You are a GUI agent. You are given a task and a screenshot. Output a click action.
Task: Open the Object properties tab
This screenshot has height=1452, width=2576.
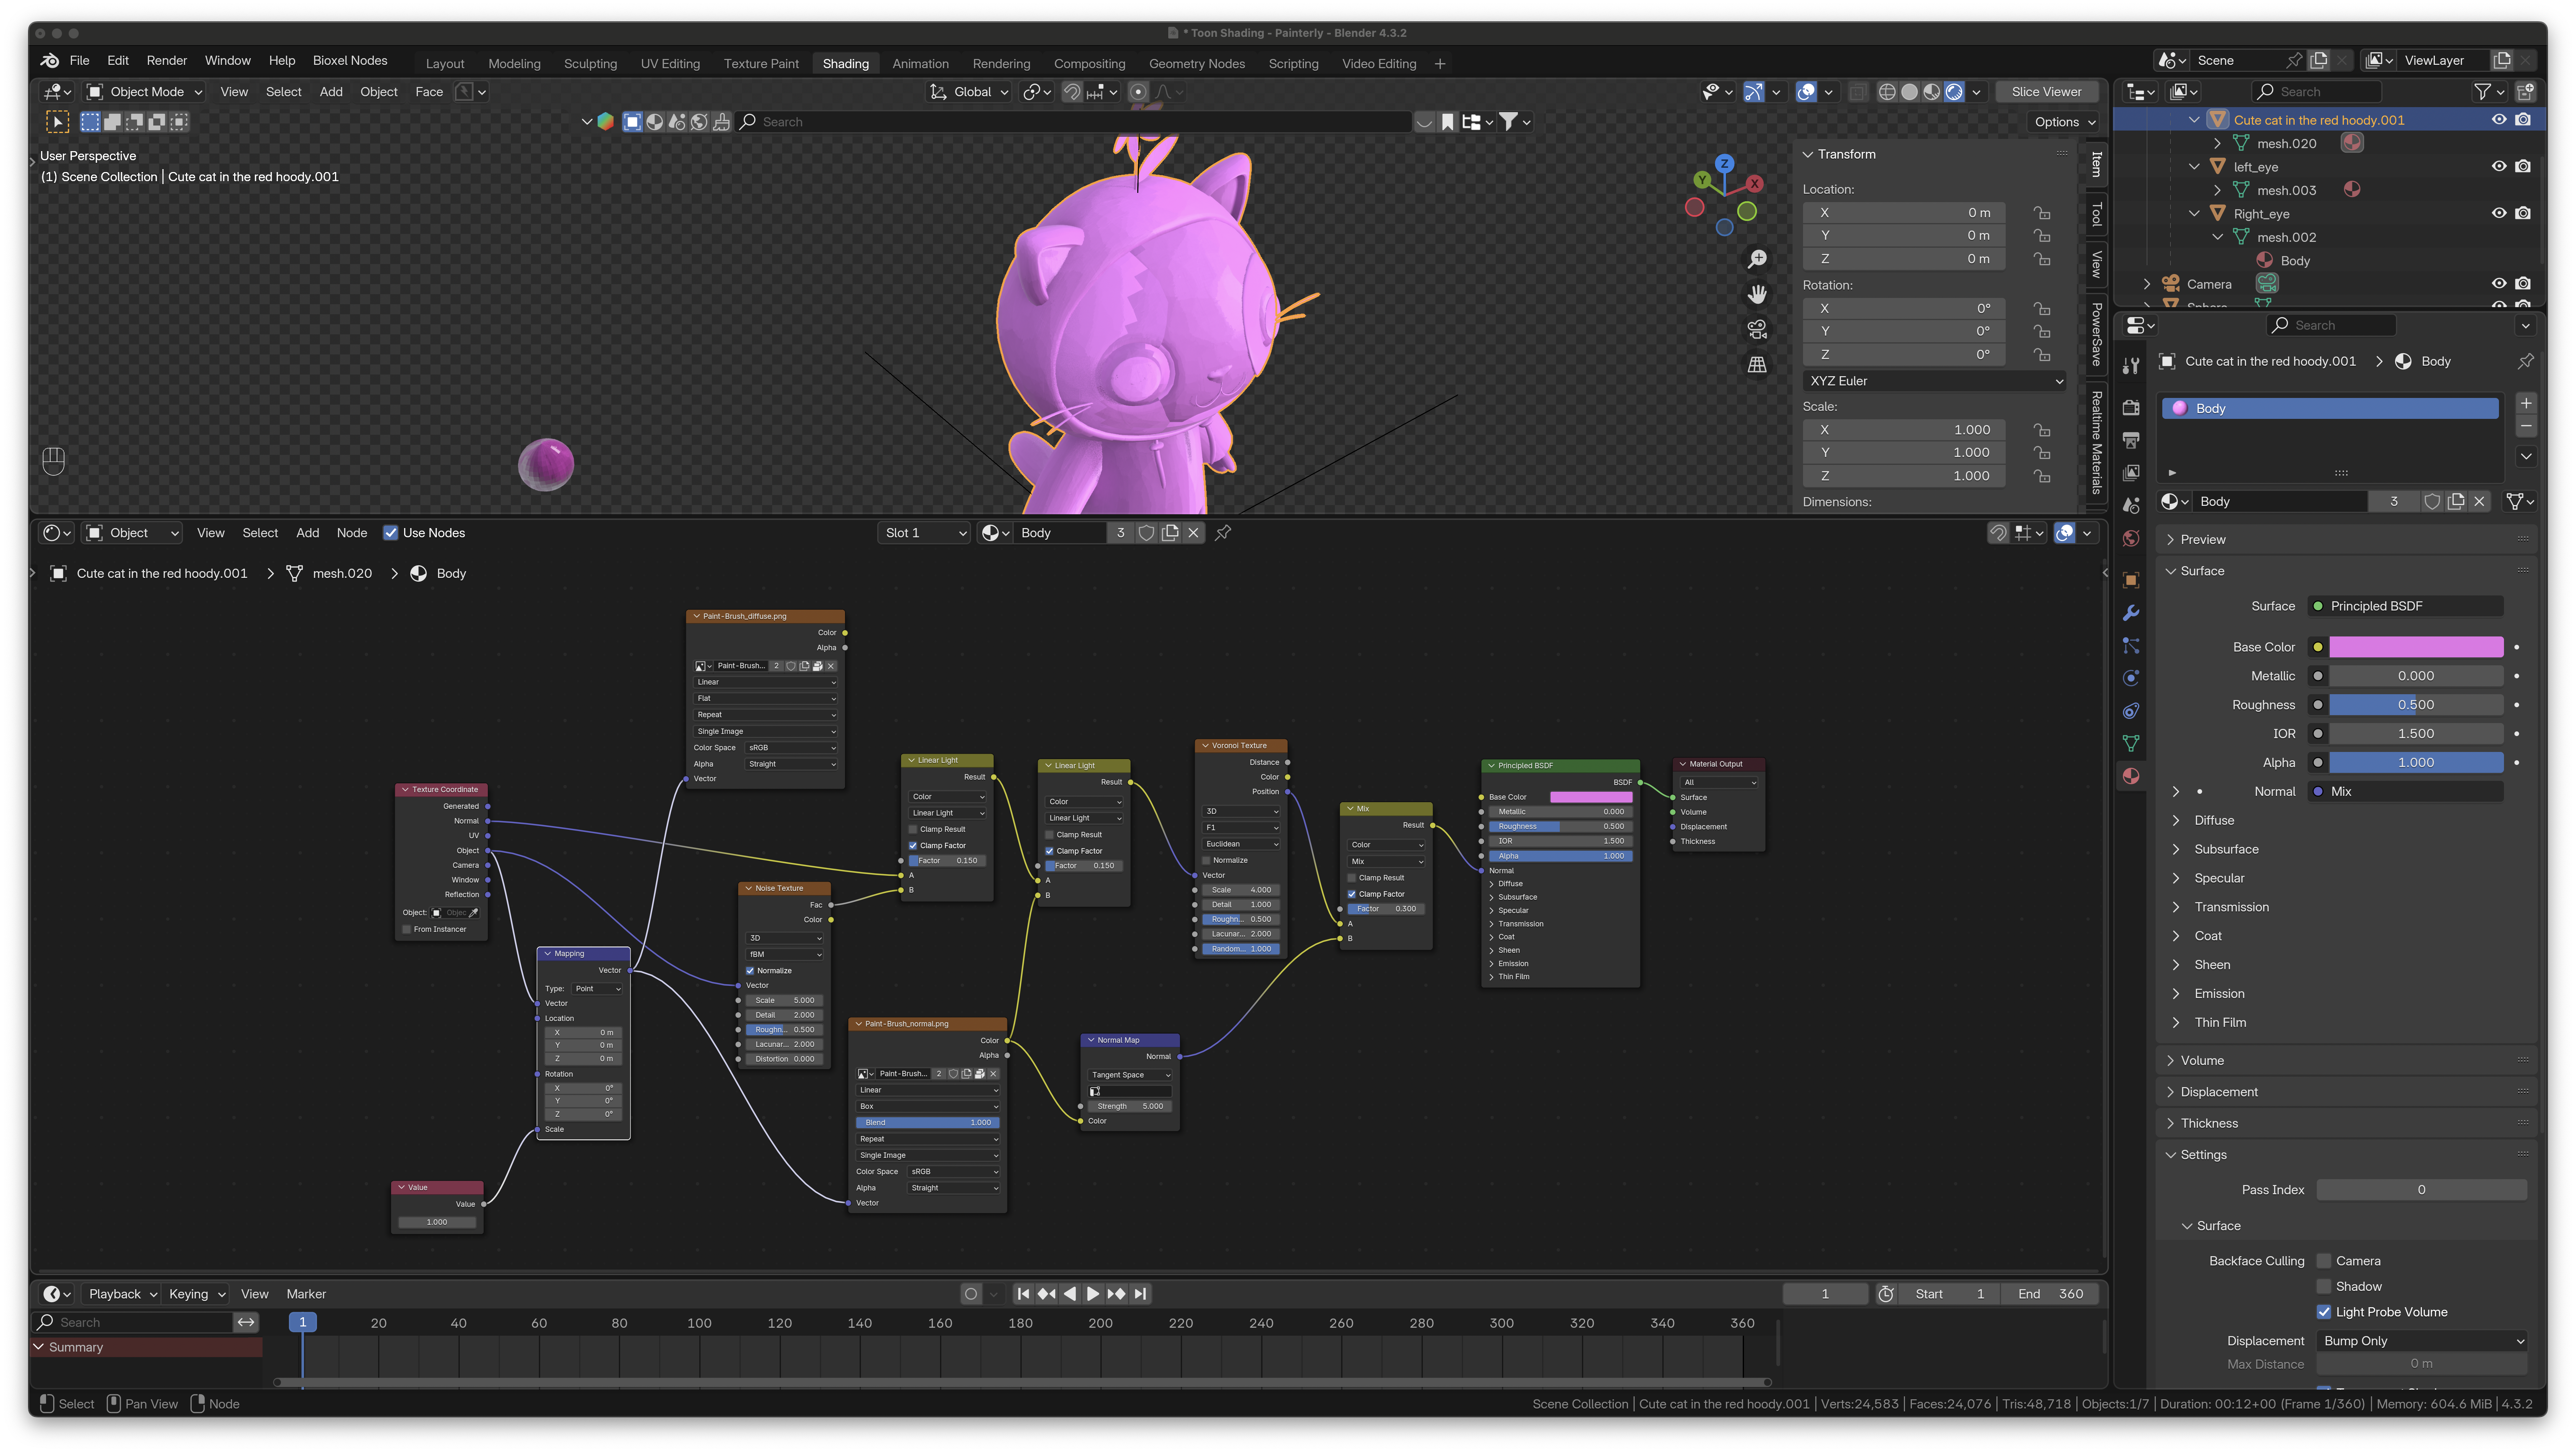pyautogui.click(x=2131, y=580)
